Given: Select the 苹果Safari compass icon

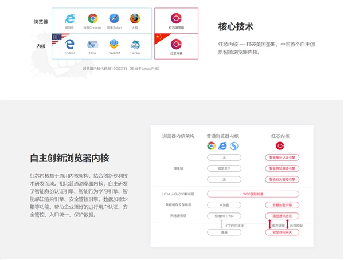Looking at the screenshot, I should (x=114, y=19).
